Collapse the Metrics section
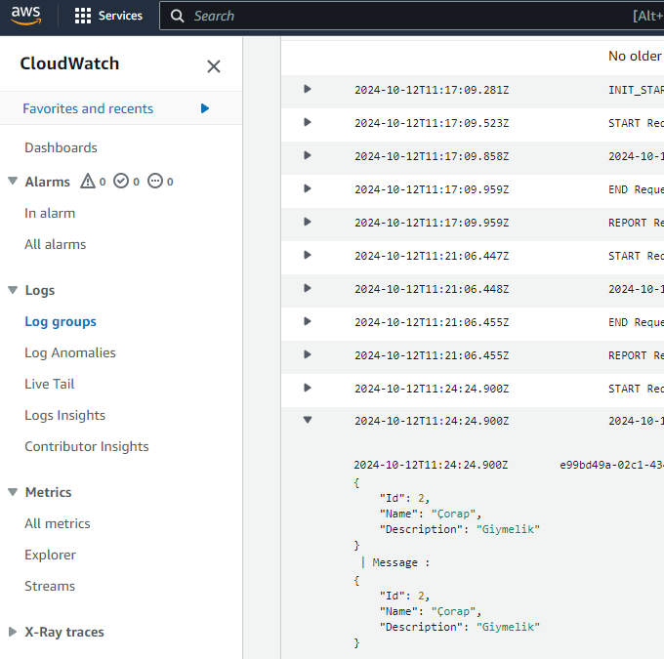This screenshot has width=664, height=659. tap(13, 492)
